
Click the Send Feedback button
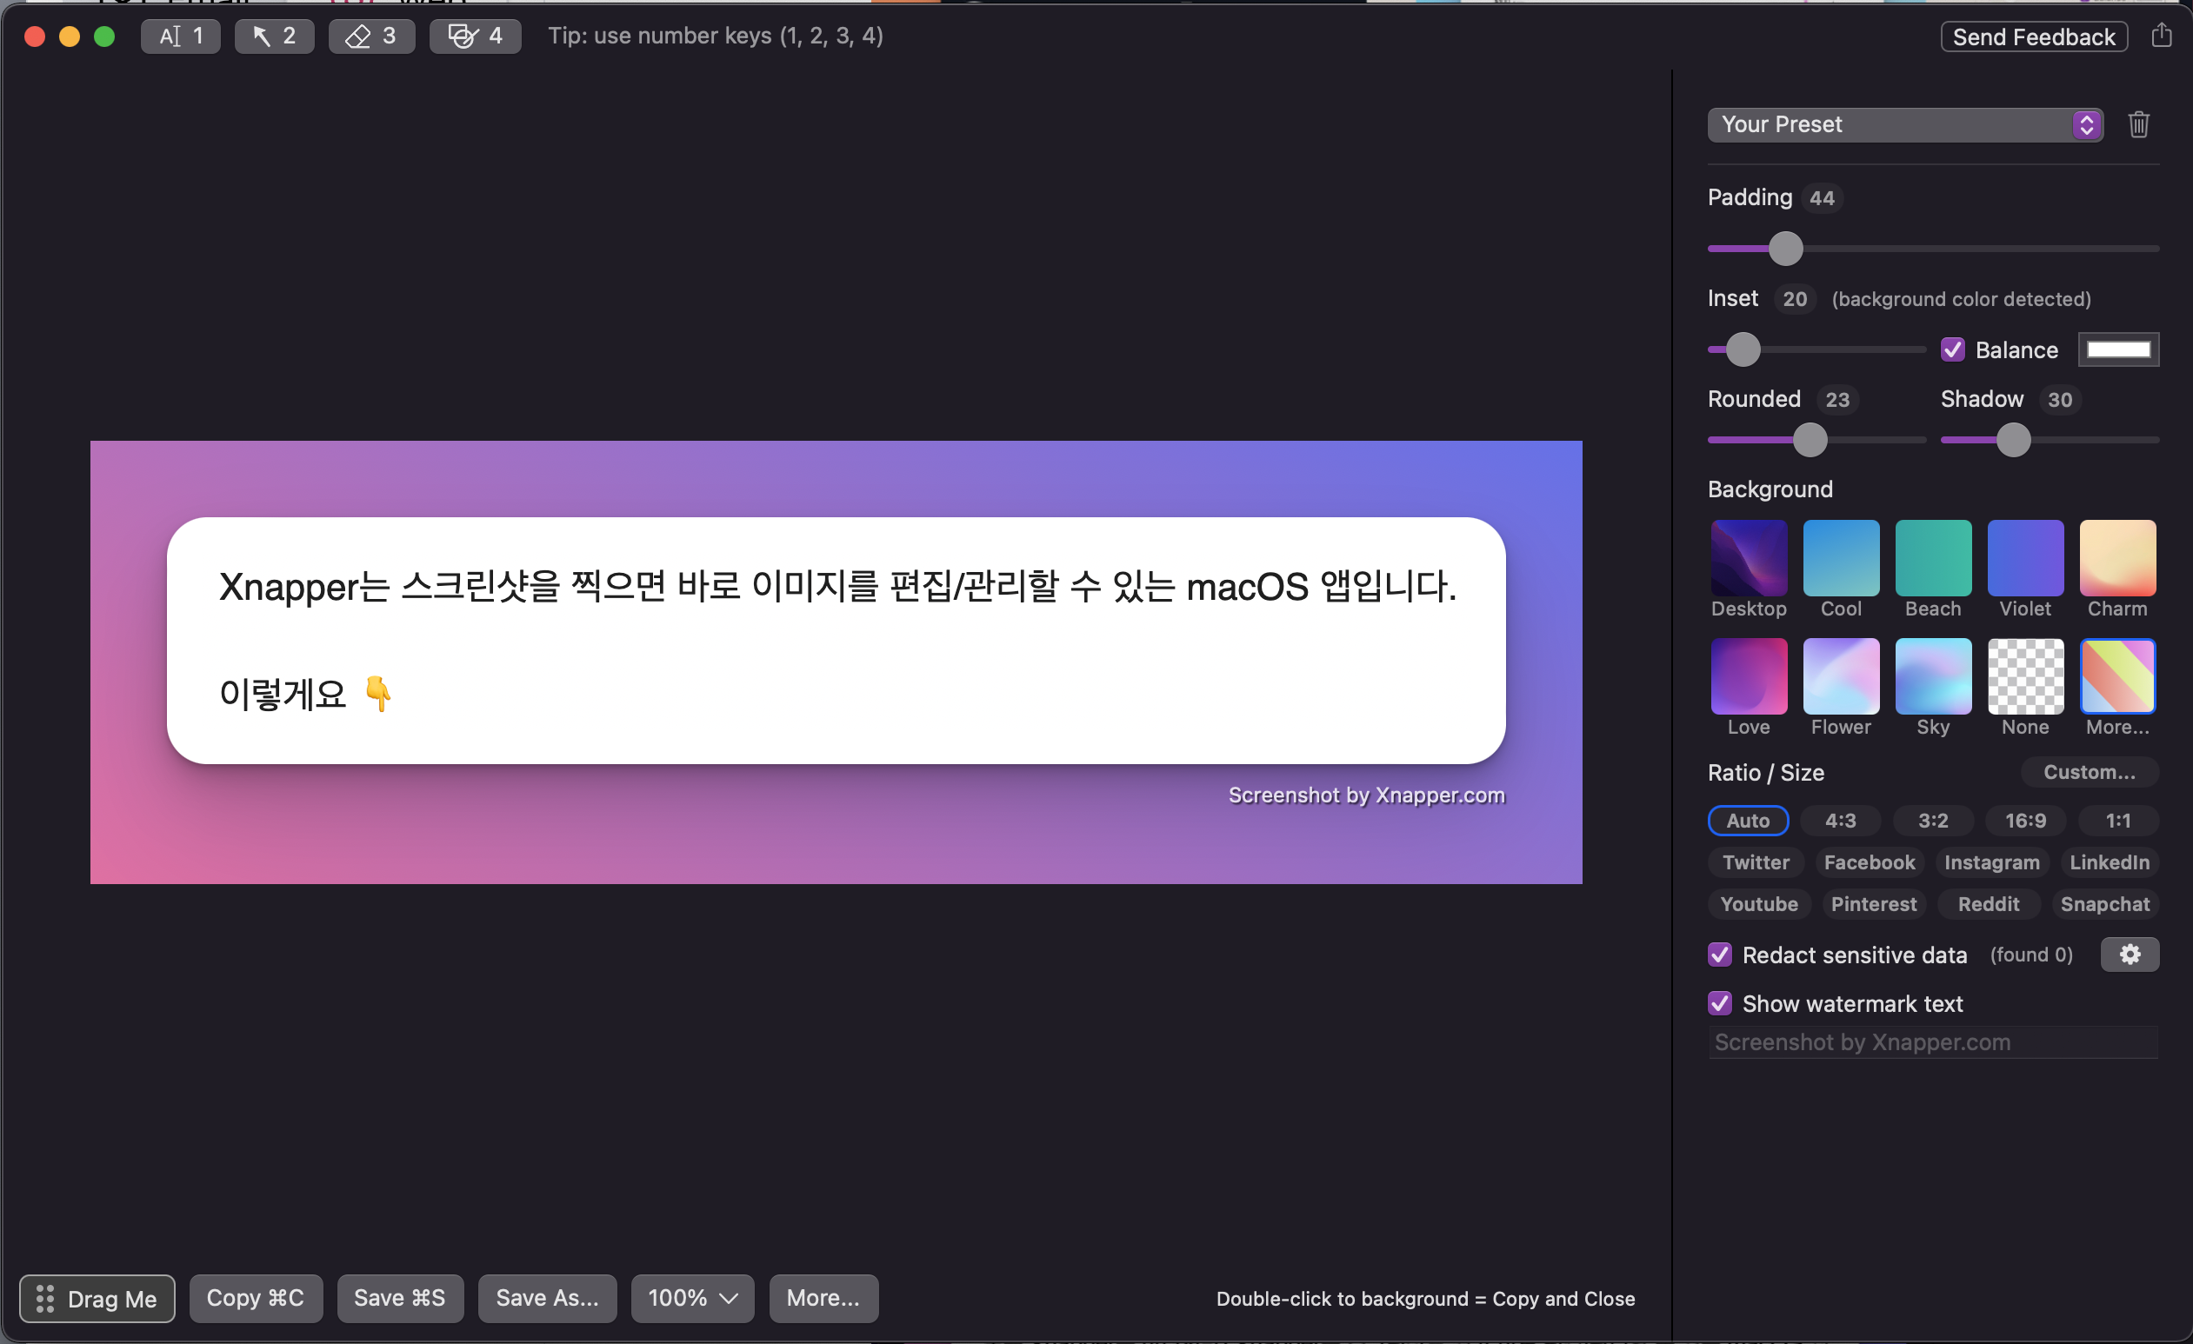[x=2033, y=37]
